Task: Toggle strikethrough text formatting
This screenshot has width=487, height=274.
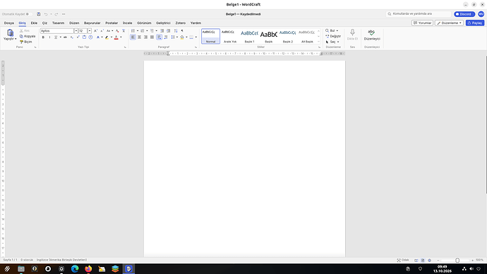Action: 65,37
